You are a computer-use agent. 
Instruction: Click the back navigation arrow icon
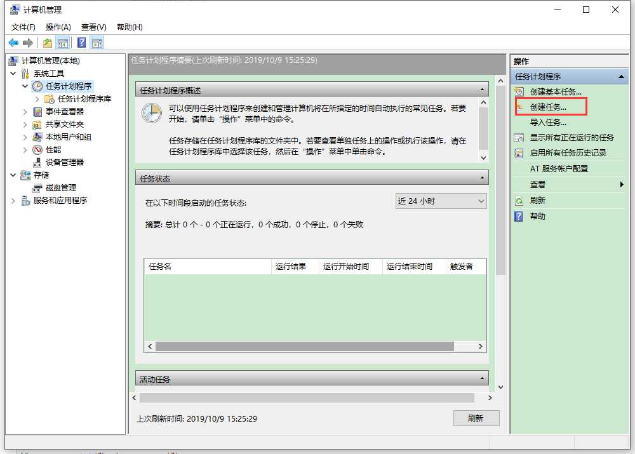14,43
